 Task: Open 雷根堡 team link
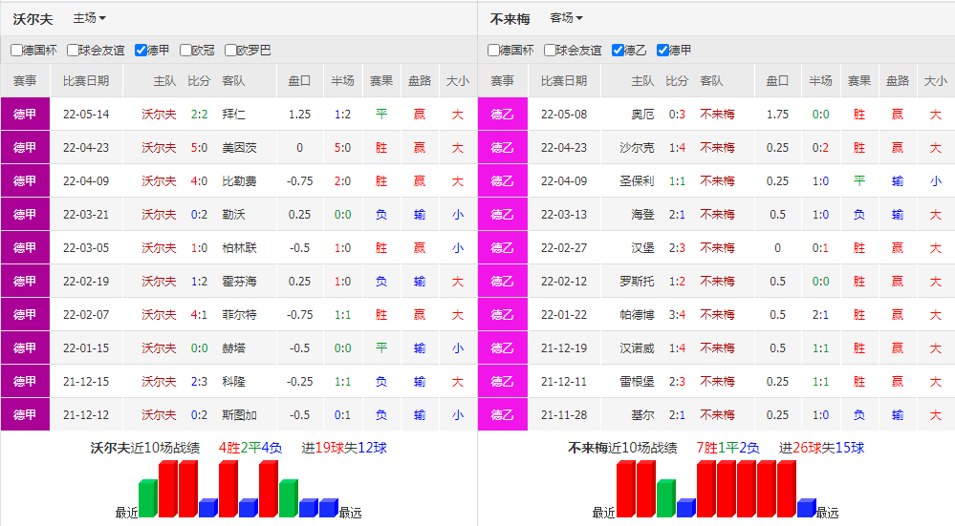coord(637,382)
